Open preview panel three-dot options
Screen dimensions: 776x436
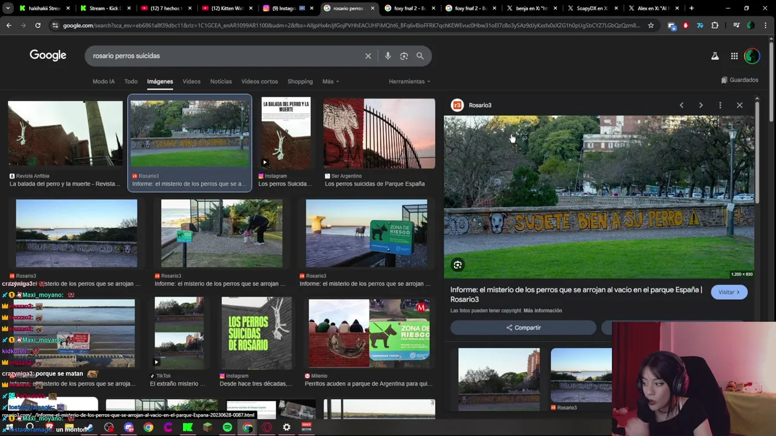(x=720, y=105)
